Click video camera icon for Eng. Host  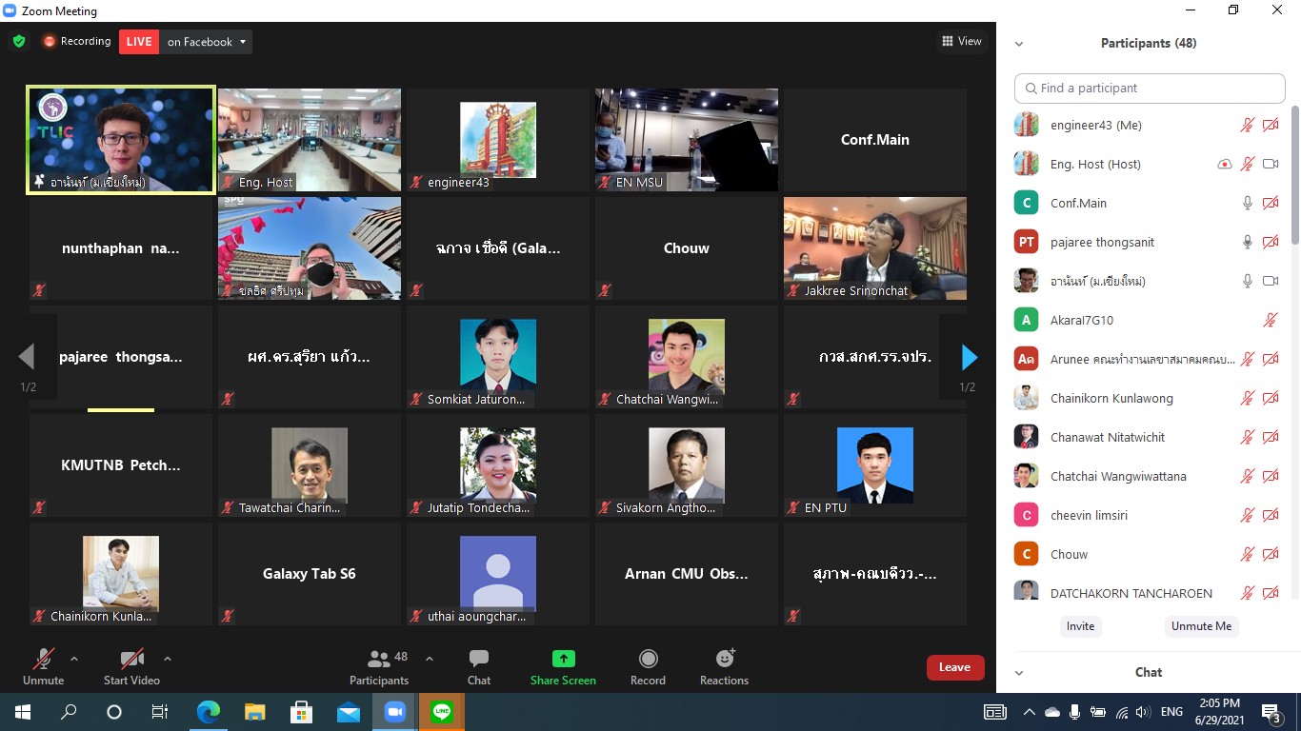1271,164
